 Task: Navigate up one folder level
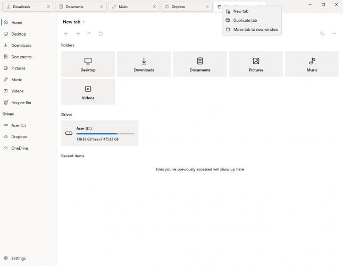click(x=89, y=33)
